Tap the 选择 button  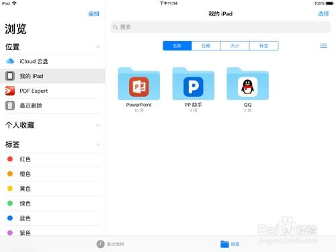coord(323,13)
